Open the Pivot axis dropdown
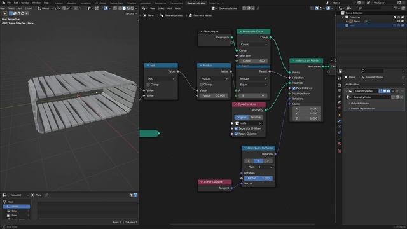407x229 pixels. [x=265, y=167]
